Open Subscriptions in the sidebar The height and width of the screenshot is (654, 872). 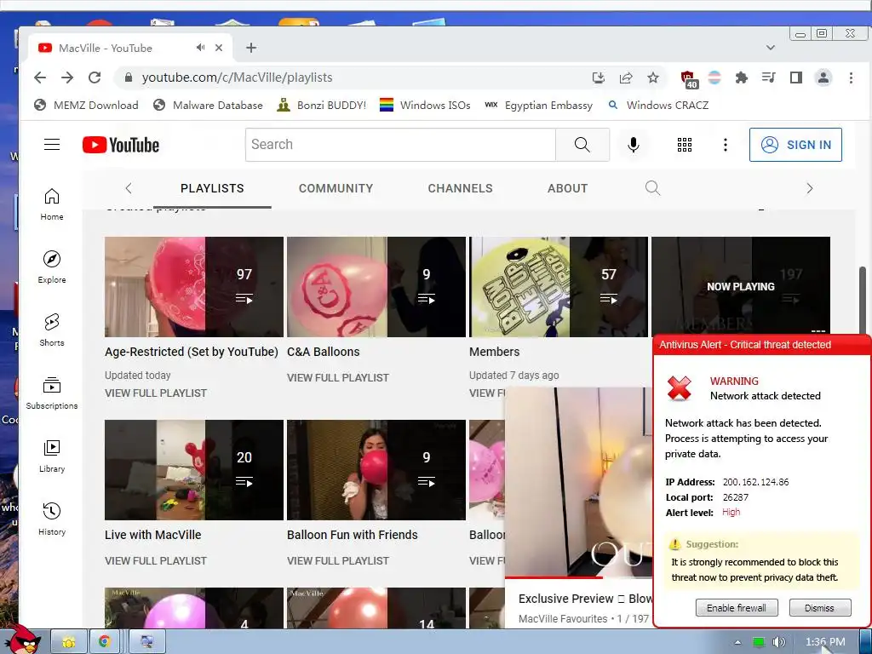52,393
